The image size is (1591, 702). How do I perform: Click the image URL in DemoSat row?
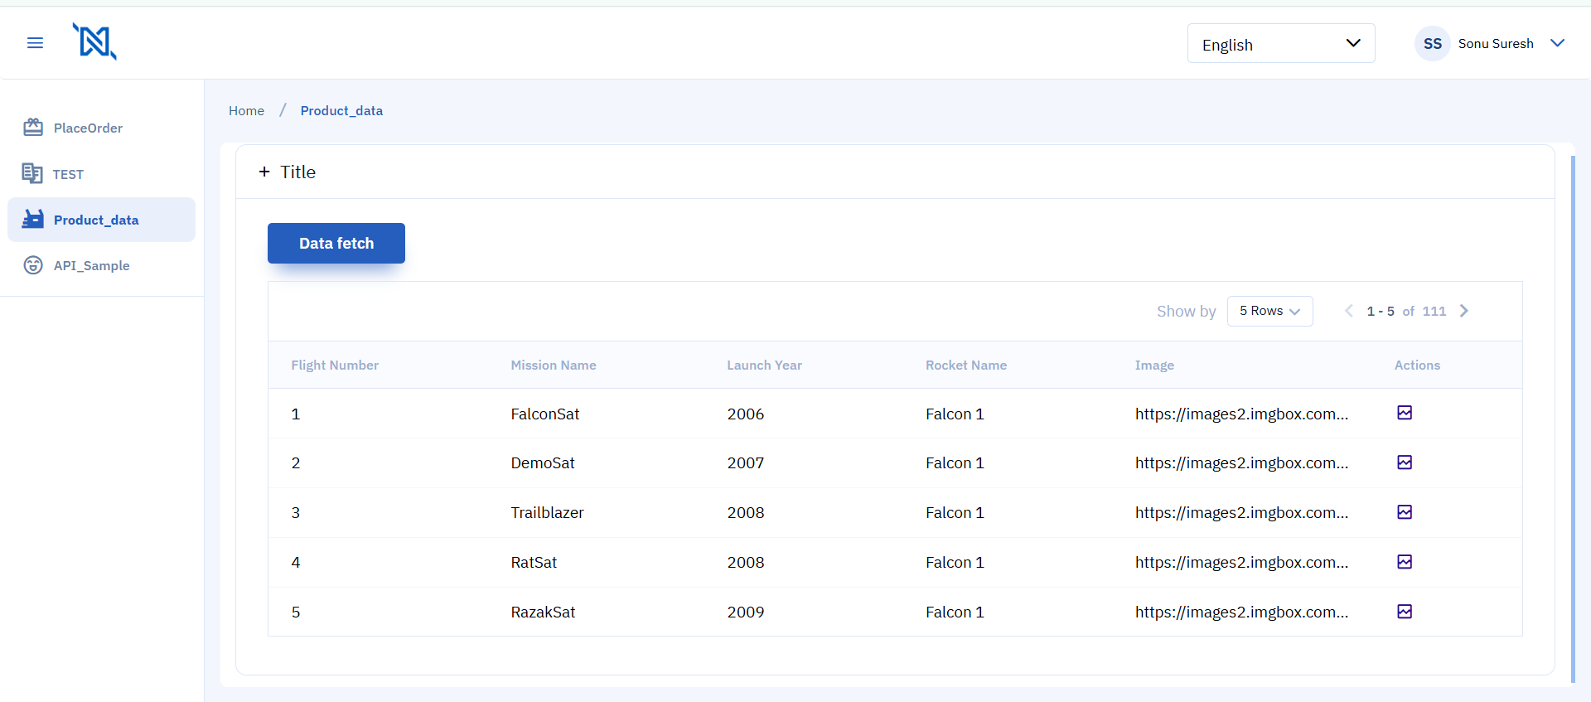pos(1241,462)
